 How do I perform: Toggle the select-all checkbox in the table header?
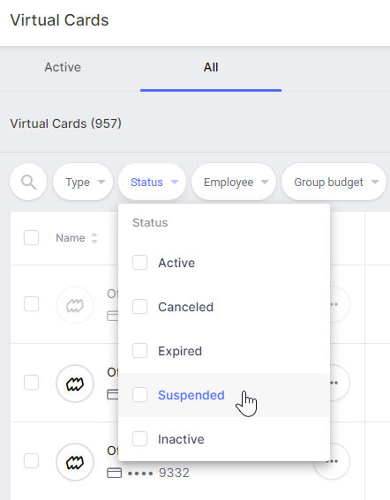coord(31,238)
